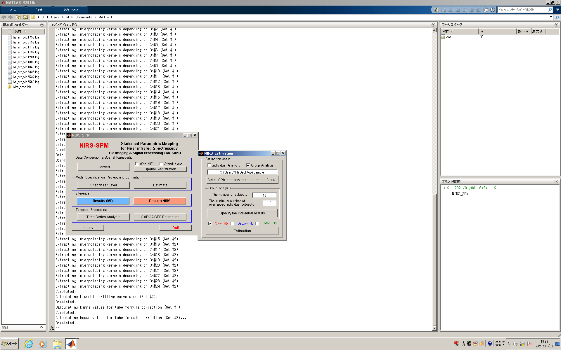561x350 pixels.
Task: Open the アプリケーション tab
Action: [x=69, y=10]
